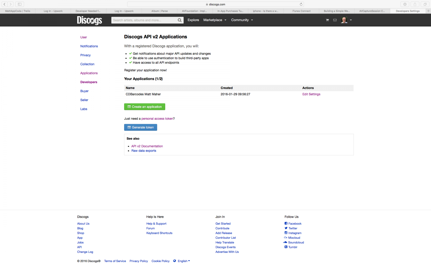
Task: Open the Twitter footer link
Action: [x=293, y=228]
